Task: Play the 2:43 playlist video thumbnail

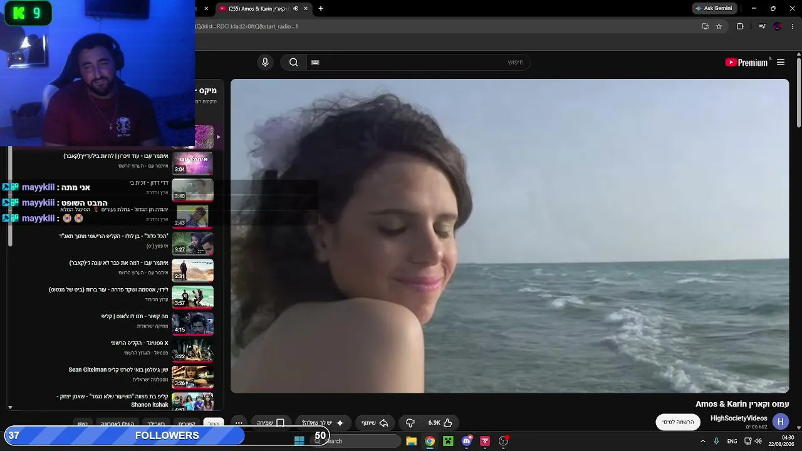Action: click(x=192, y=217)
